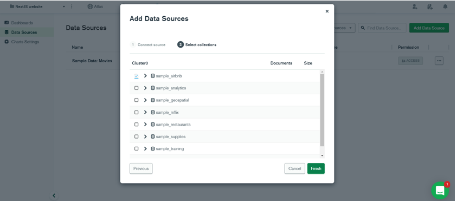Click the Cancel button

tap(294, 168)
